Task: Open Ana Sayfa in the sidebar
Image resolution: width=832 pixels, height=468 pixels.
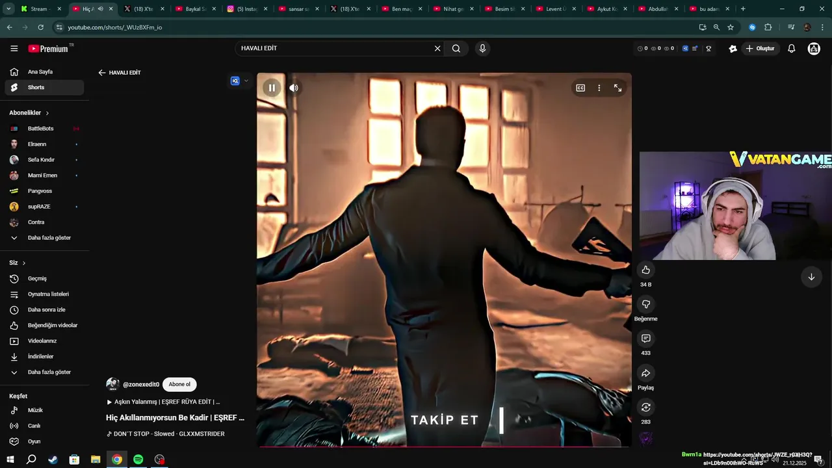Action: [x=44, y=72]
